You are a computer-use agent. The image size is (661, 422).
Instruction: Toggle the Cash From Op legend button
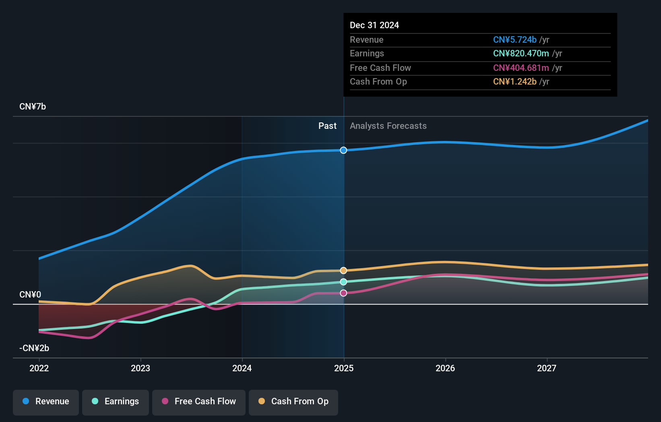(x=293, y=402)
